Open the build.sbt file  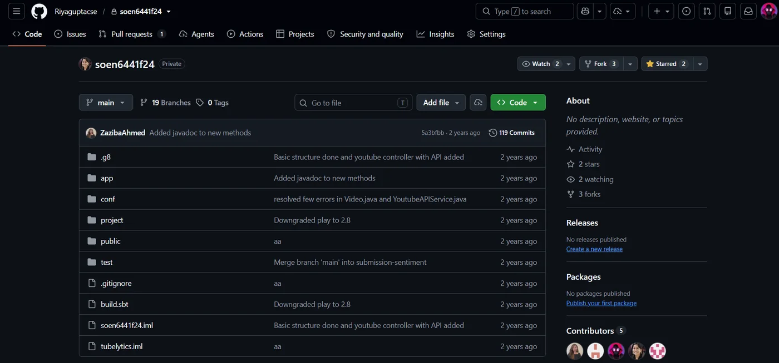point(115,305)
